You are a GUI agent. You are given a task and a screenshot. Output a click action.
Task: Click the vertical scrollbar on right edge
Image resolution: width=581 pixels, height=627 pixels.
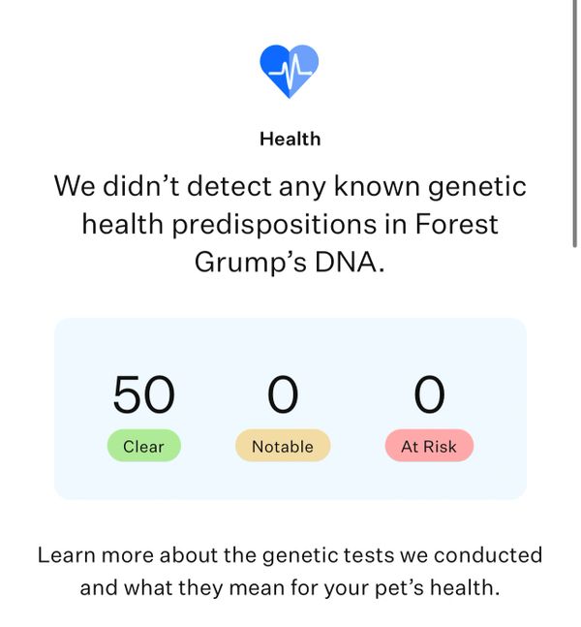tap(575, 124)
